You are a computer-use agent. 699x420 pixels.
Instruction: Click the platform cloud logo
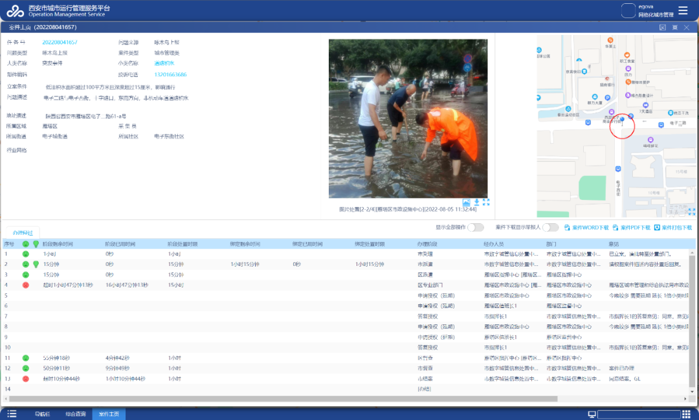coord(15,11)
